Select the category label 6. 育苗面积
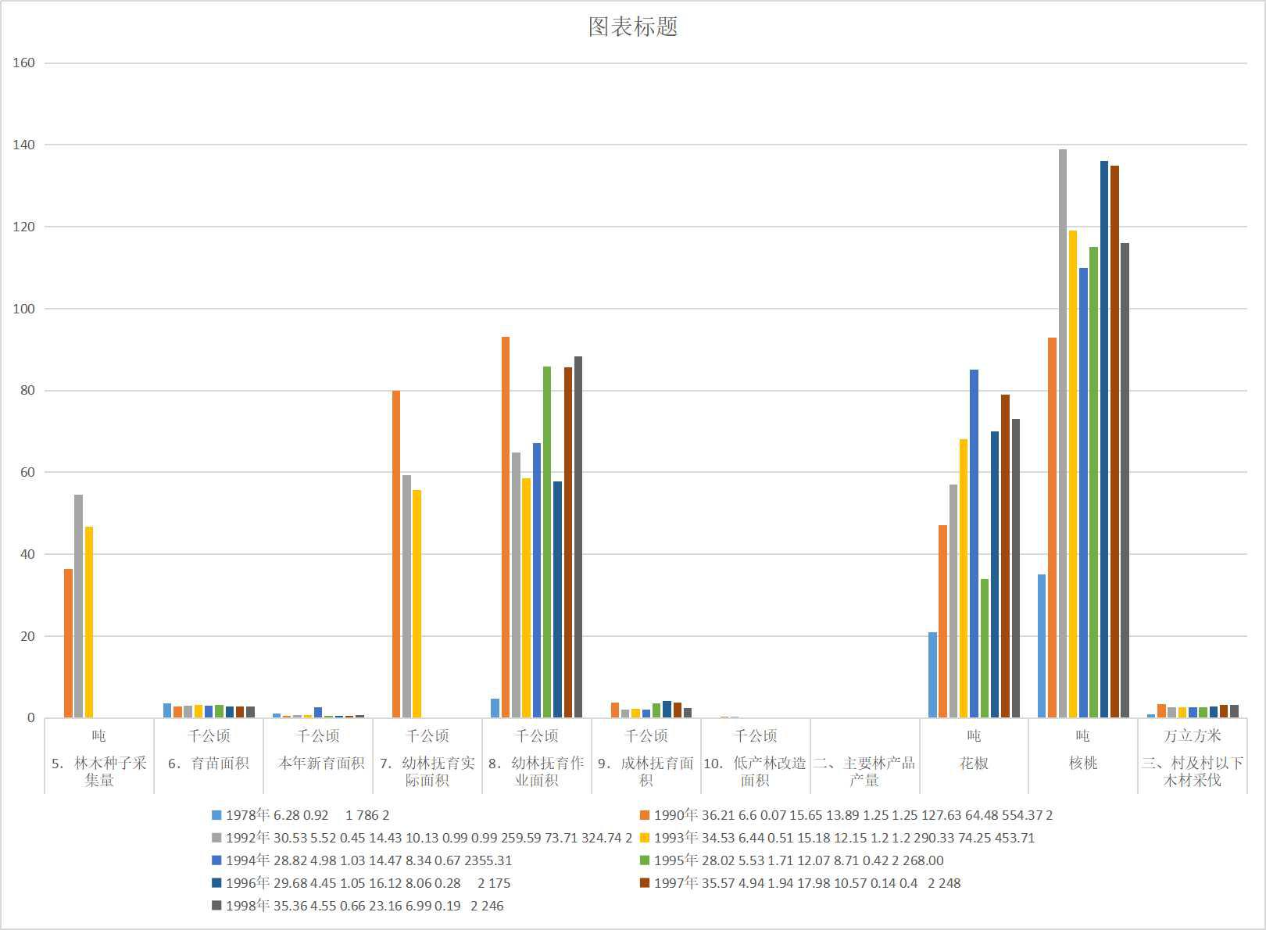The image size is (1266, 930). point(209,764)
